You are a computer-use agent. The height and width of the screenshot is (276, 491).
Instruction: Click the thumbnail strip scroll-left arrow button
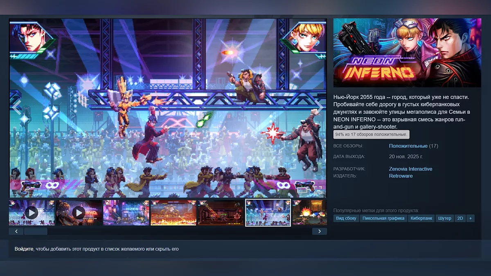16,231
